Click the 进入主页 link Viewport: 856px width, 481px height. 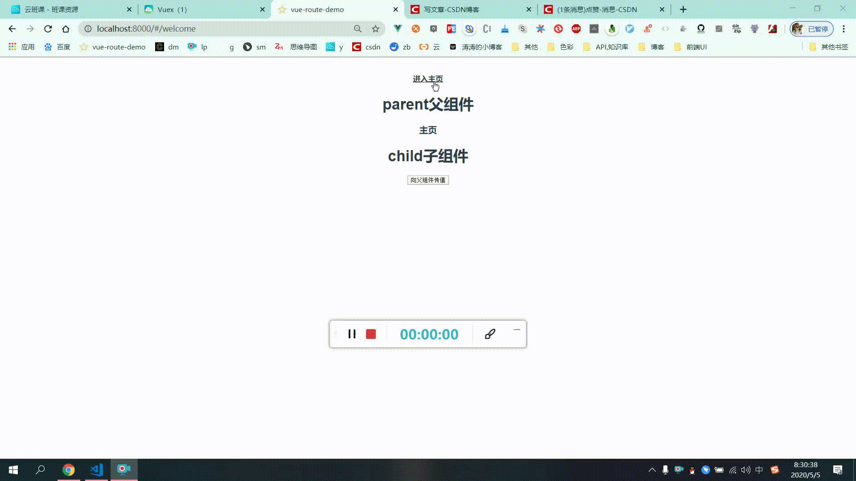[427, 79]
